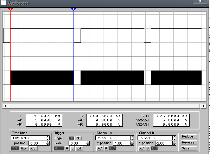
Task: Set trigger source to Ext
Action: click(x=79, y=148)
